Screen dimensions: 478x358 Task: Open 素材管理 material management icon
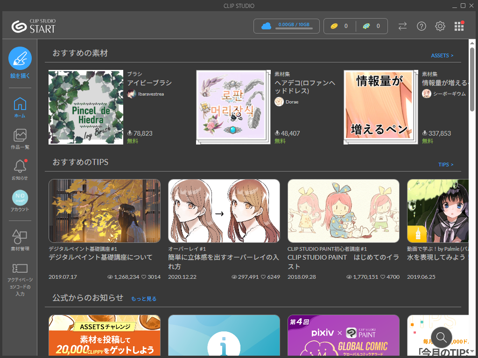20,236
